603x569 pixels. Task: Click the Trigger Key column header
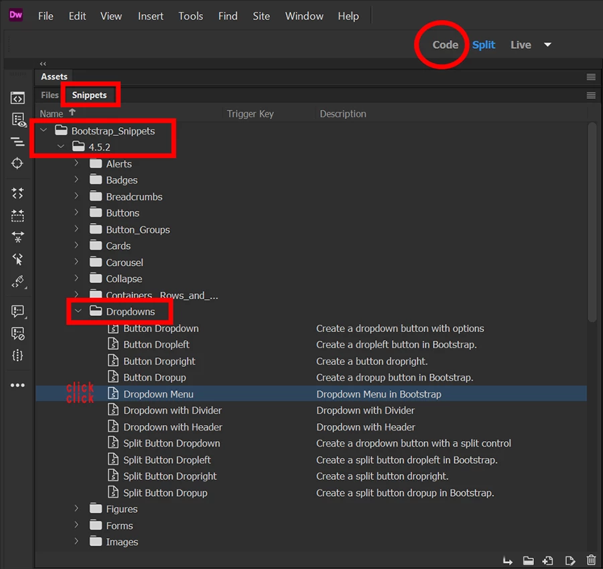pyautogui.click(x=250, y=114)
